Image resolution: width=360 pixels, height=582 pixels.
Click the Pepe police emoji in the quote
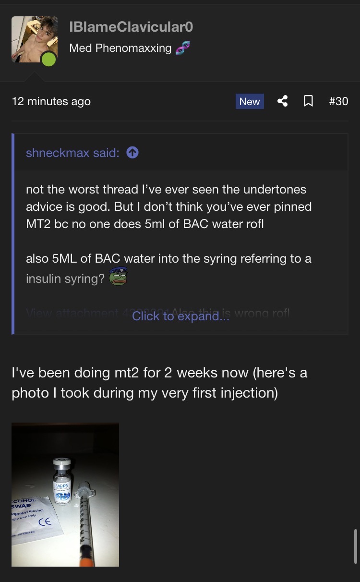click(x=118, y=277)
